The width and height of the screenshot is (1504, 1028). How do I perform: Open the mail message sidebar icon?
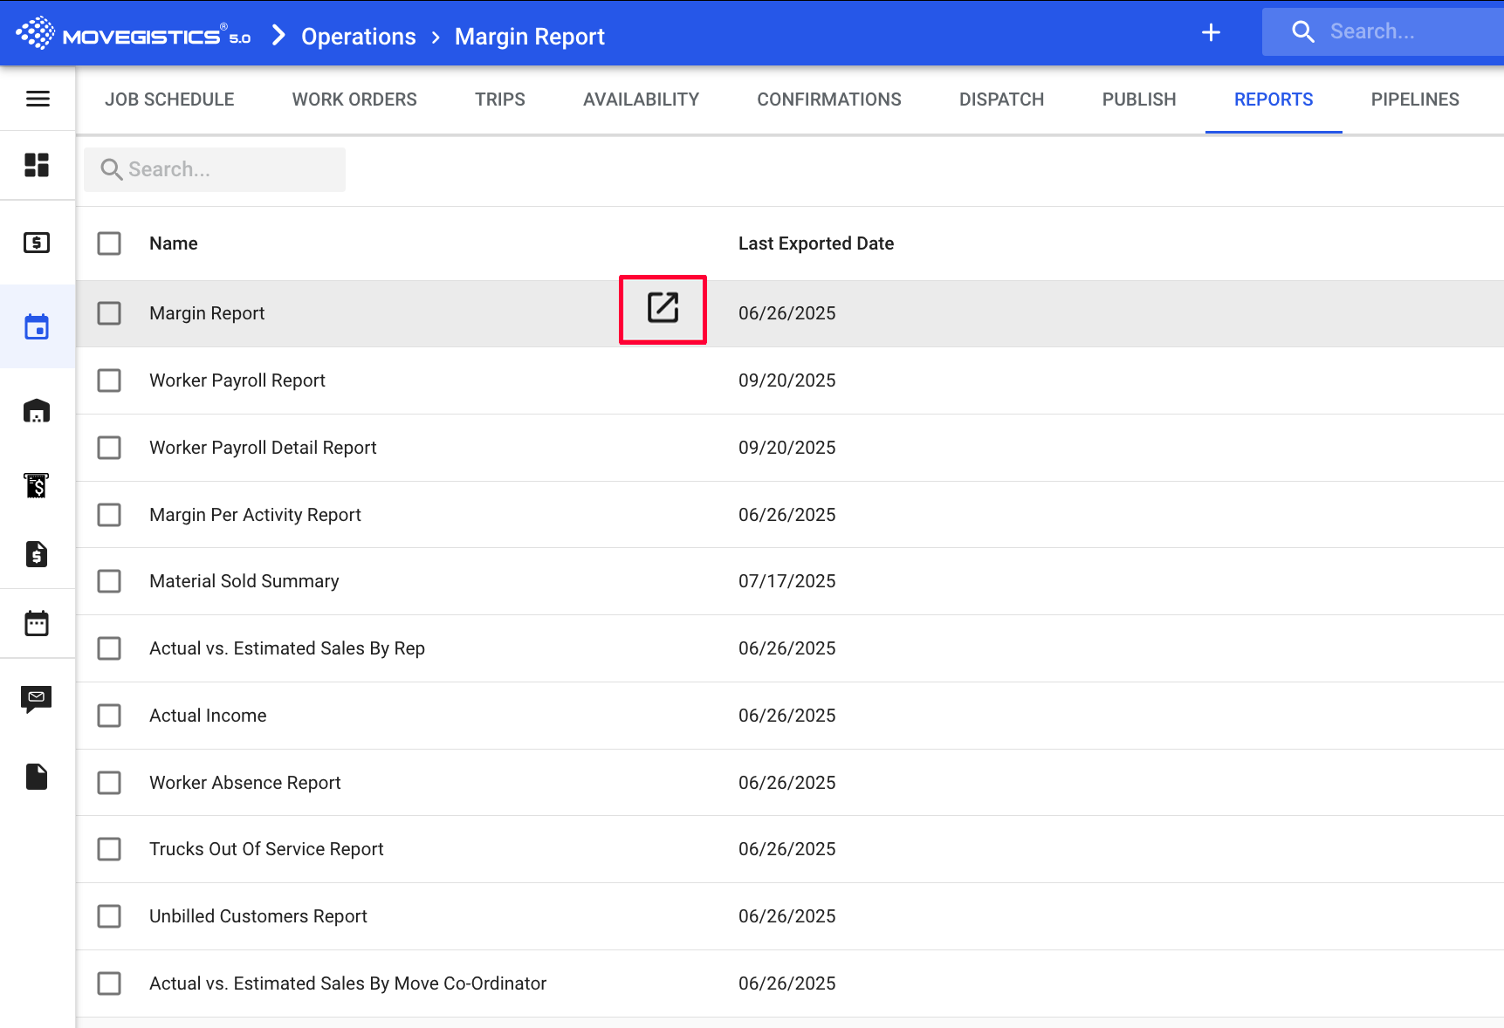37,698
